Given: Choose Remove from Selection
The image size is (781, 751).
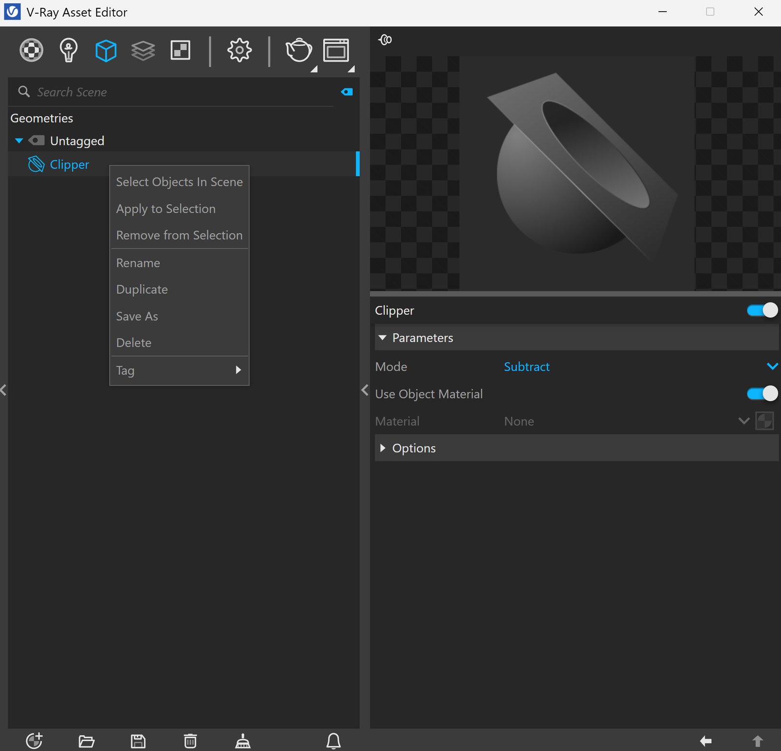Looking at the screenshot, I should (179, 235).
